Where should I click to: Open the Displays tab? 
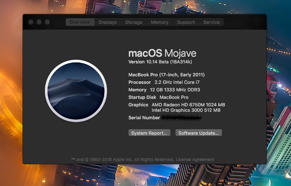(107, 22)
